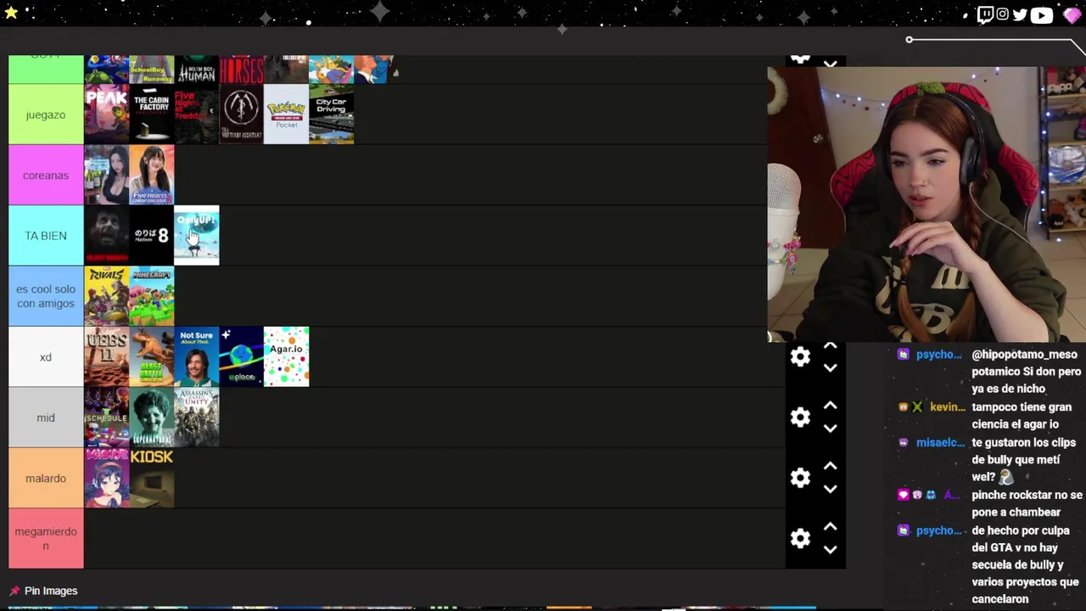Click the kevin... username in chat

click(x=948, y=406)
